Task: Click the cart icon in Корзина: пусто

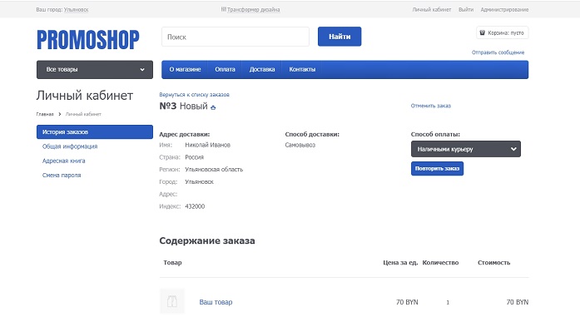Action: click(483, 32)
